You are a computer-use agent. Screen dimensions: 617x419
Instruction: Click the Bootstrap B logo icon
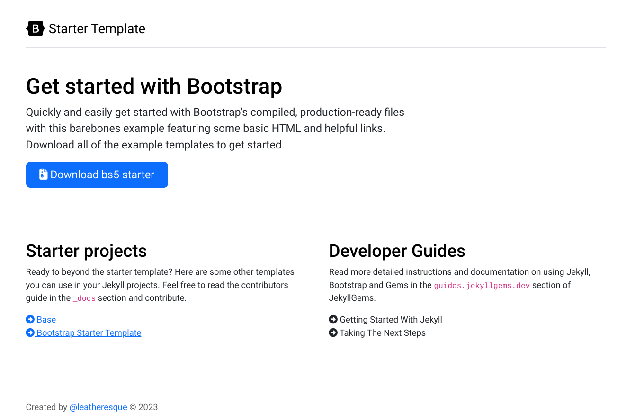(x=36, y=29)
